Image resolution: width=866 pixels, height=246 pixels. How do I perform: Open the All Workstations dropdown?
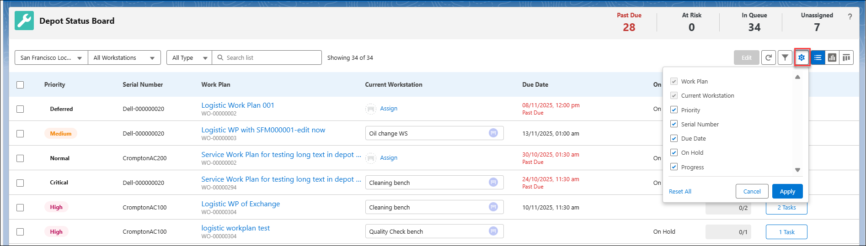[x=124, y=58]
